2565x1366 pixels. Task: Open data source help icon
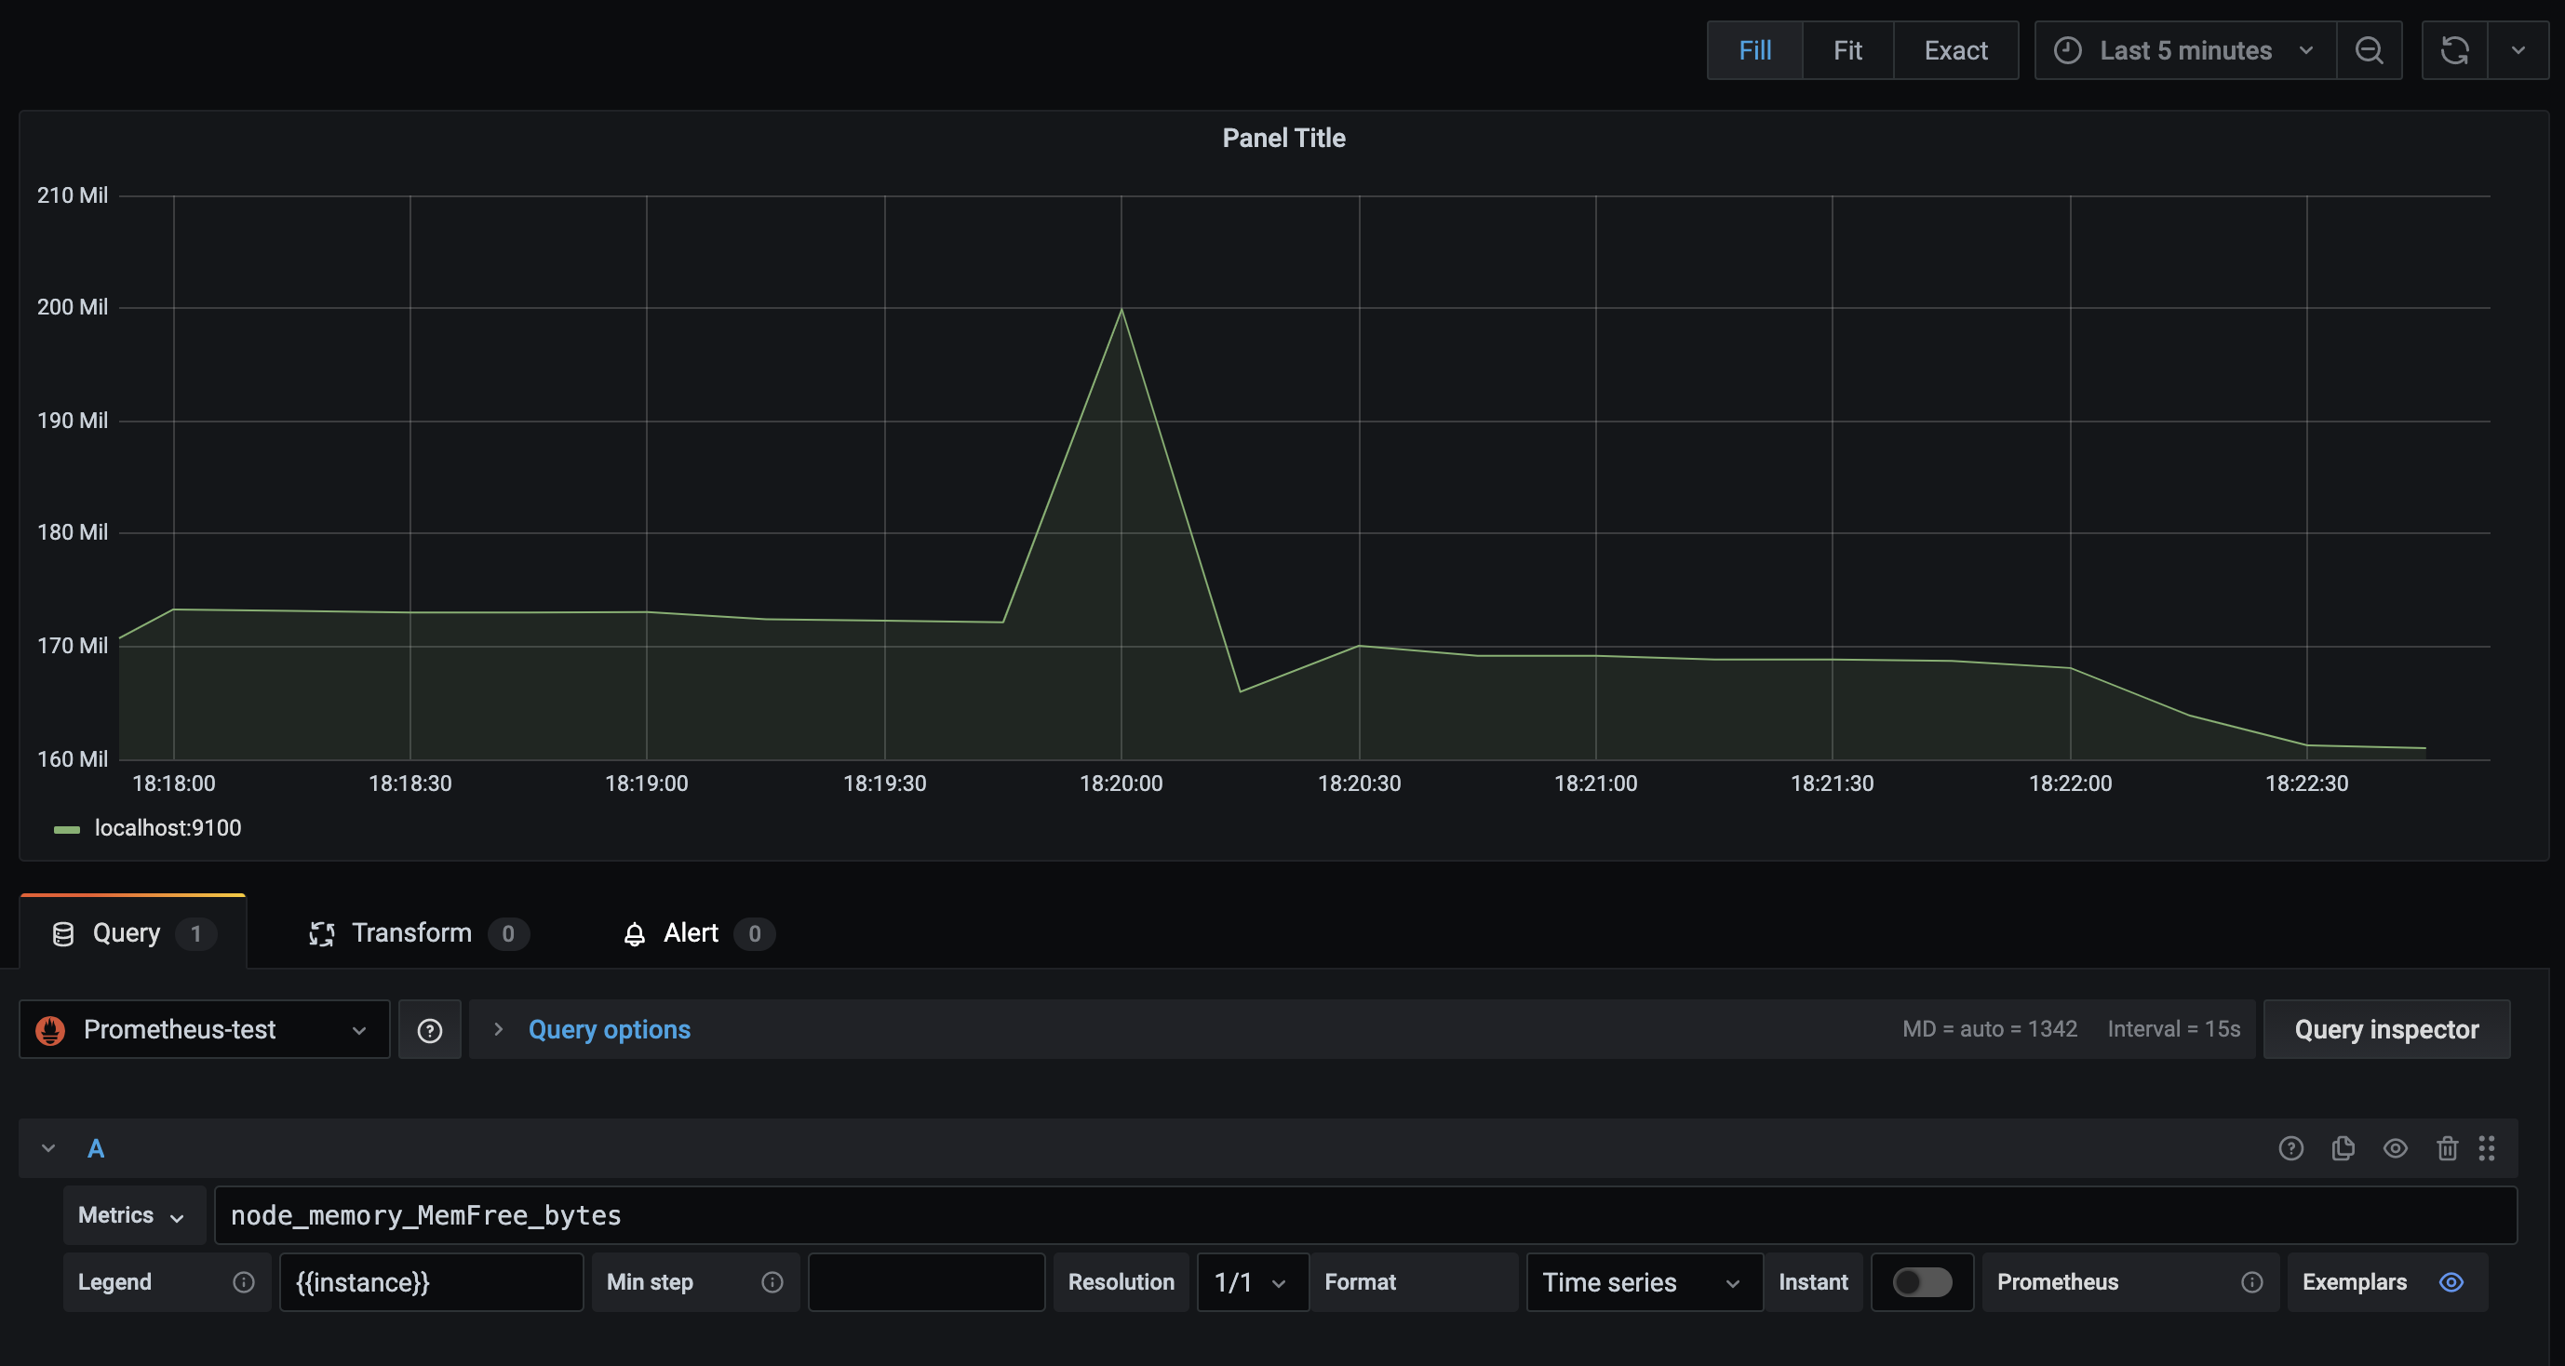429,1030
